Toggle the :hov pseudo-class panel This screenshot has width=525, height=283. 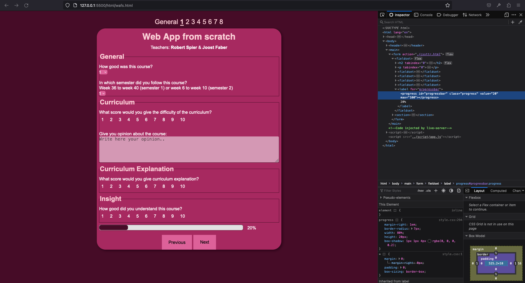click(x=421, y=191)
